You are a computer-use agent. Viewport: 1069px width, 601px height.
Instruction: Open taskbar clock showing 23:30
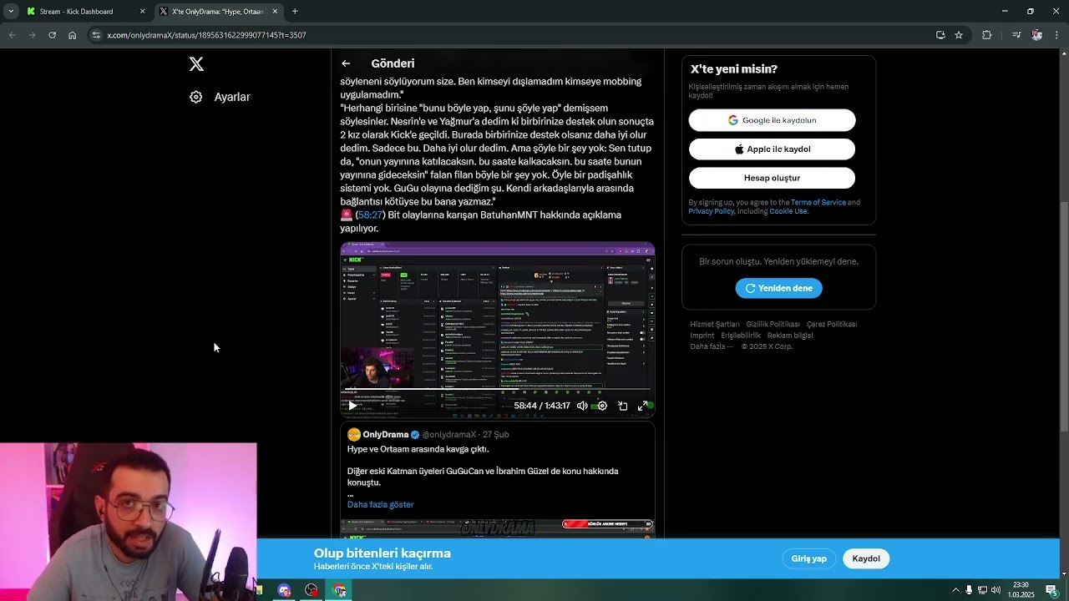pyautogui.click(x=1021, y=590)
